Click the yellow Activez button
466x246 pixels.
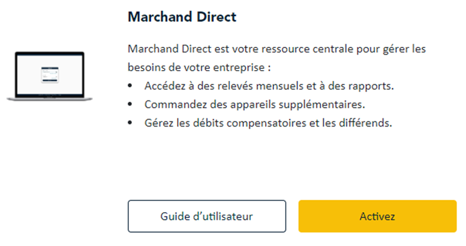tap(377, 216)
